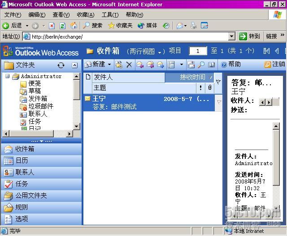
Task: Click the 转到 Go button
Action: [x=249, y=36]
